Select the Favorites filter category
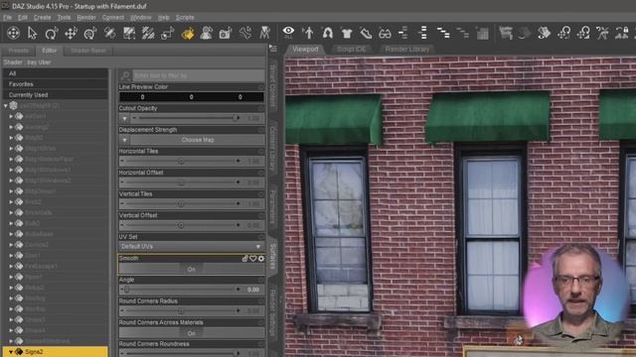This screenshot has height=357, width=636. [x=56, y=84]
